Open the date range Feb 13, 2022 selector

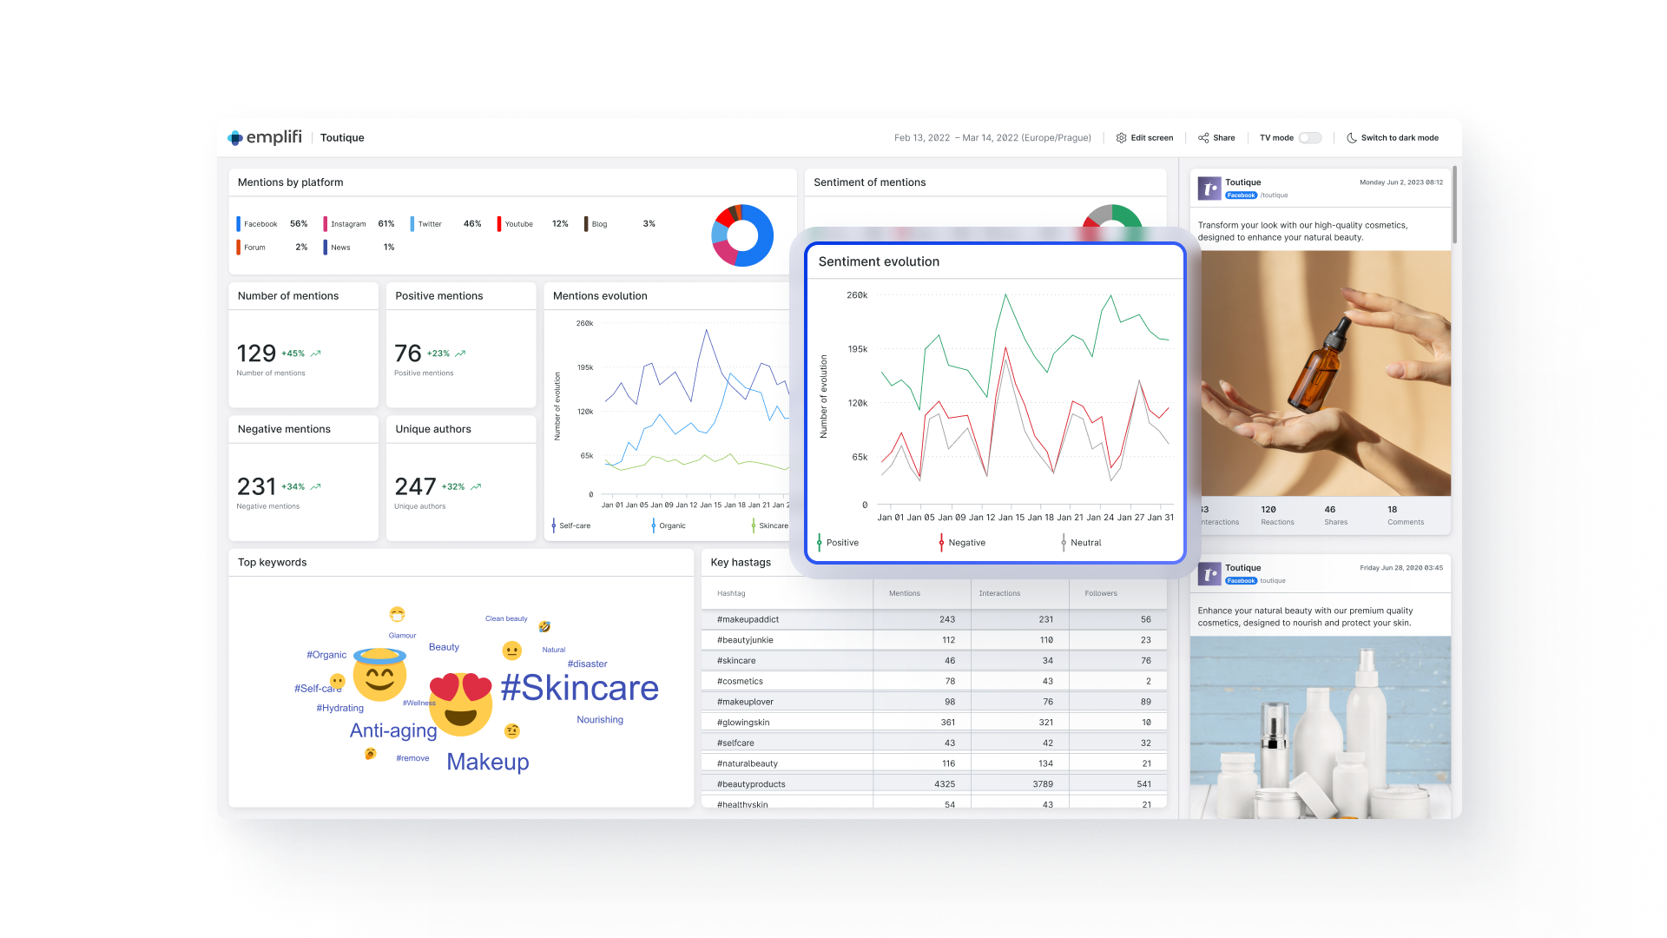click(992, 138)
